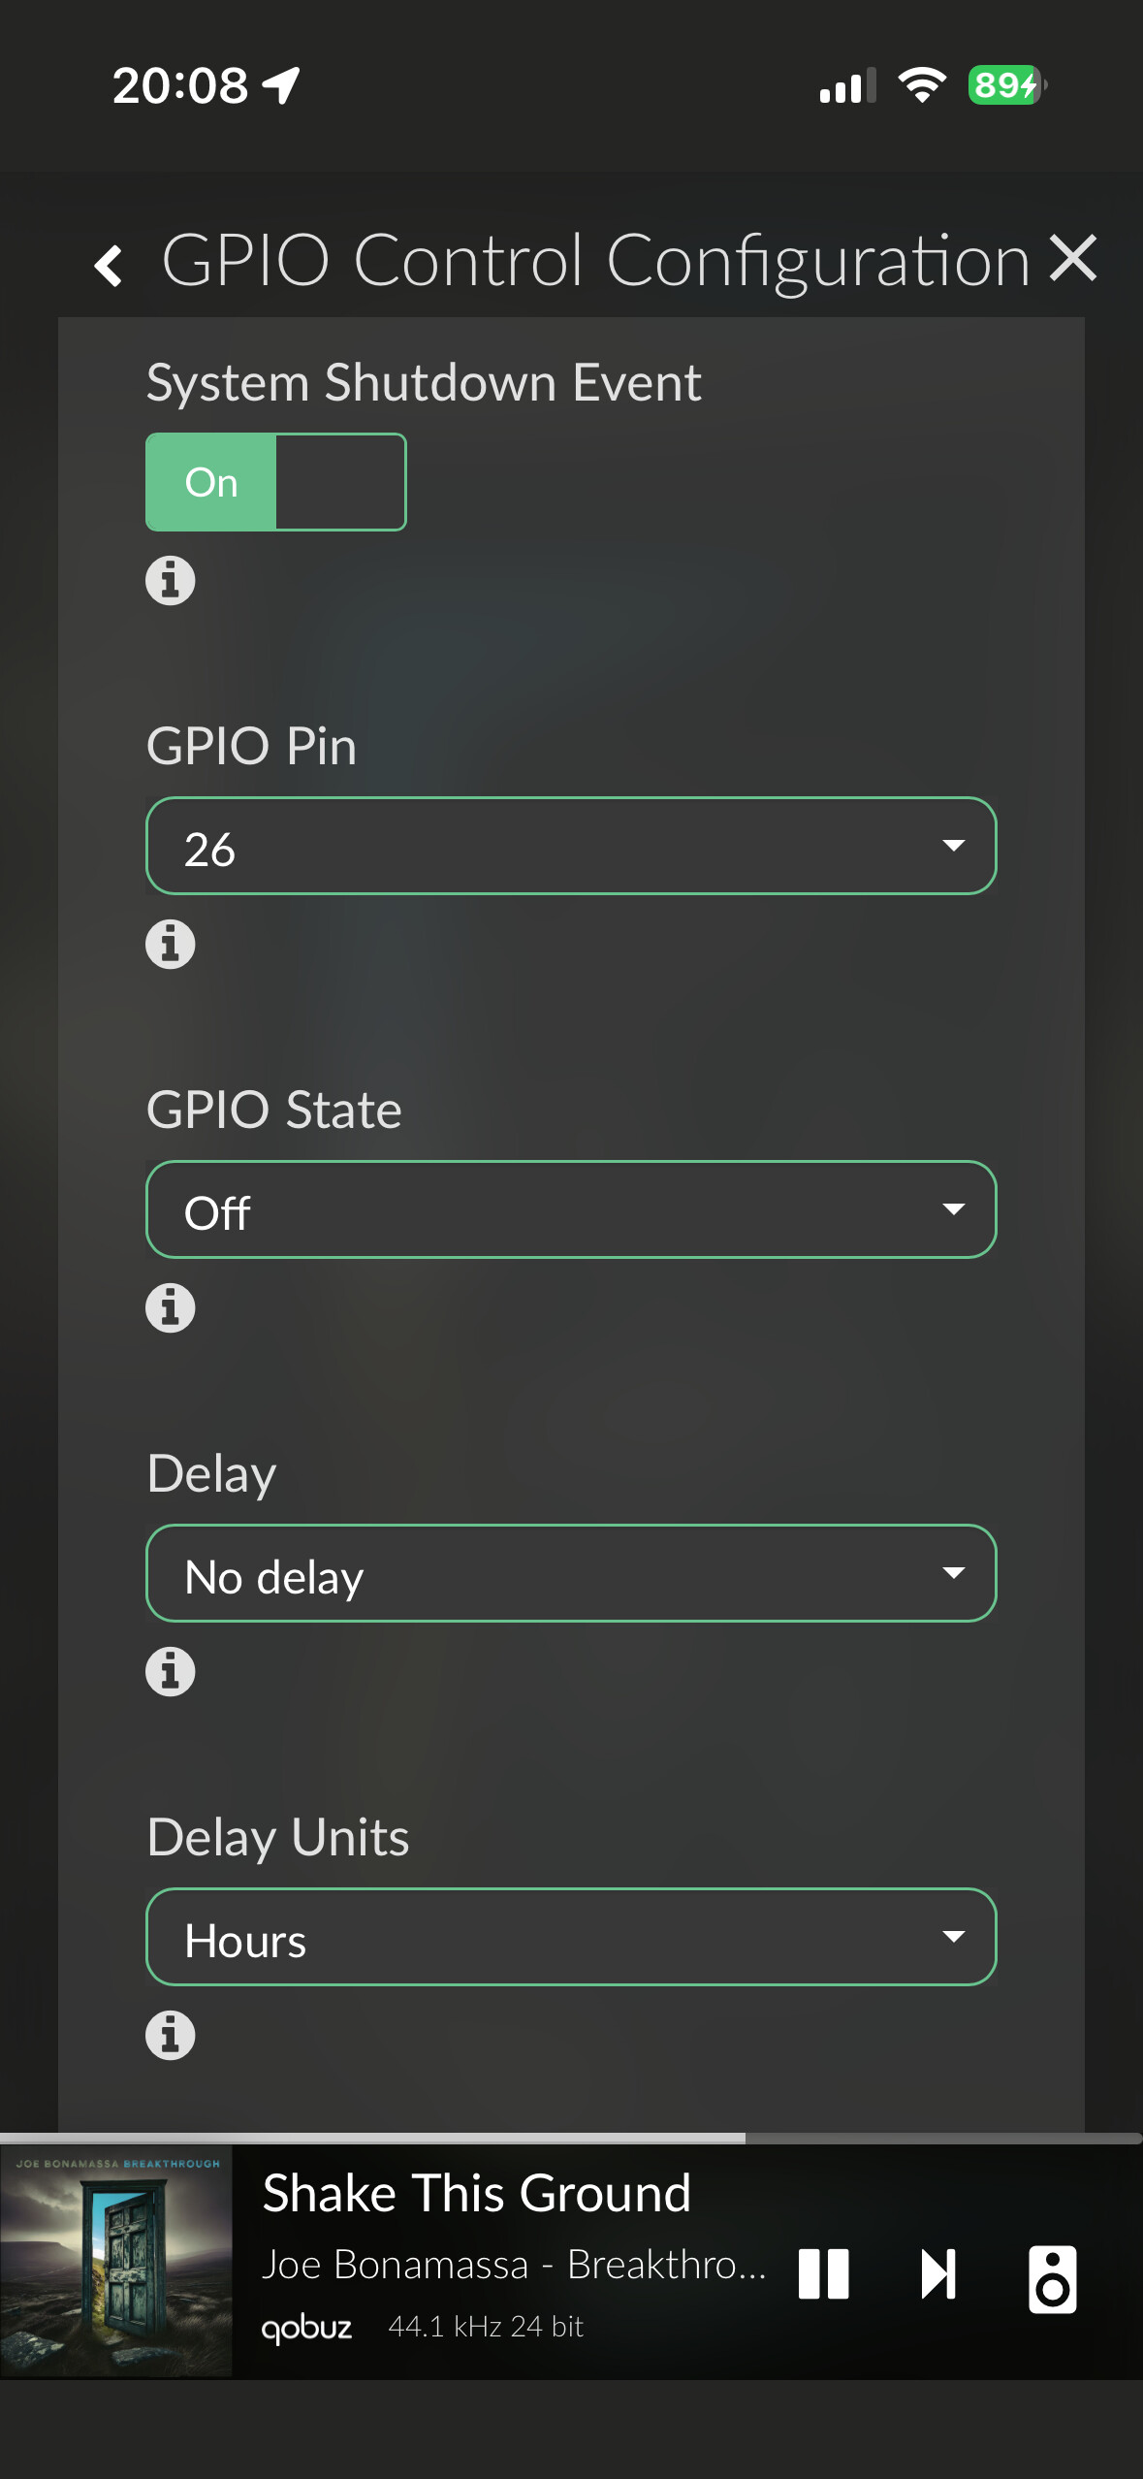The image size is (1143, 2479).
Task: Close the GPIO Control Configuration panel
Action: [1073, 259]
